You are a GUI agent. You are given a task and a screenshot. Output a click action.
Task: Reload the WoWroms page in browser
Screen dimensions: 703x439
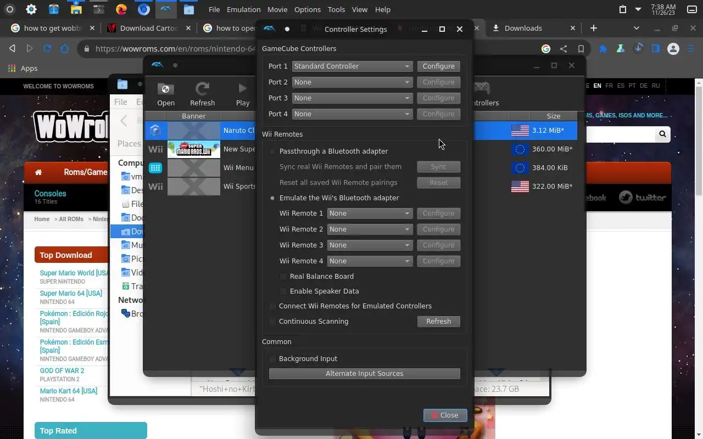47,48
